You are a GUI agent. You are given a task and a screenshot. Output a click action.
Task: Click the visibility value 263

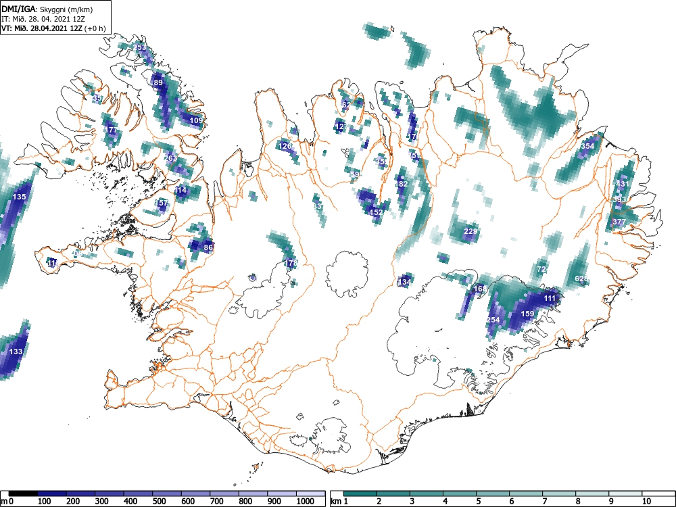point(171,158)
